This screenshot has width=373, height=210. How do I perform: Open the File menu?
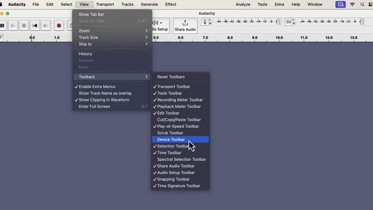pos(36,4)
